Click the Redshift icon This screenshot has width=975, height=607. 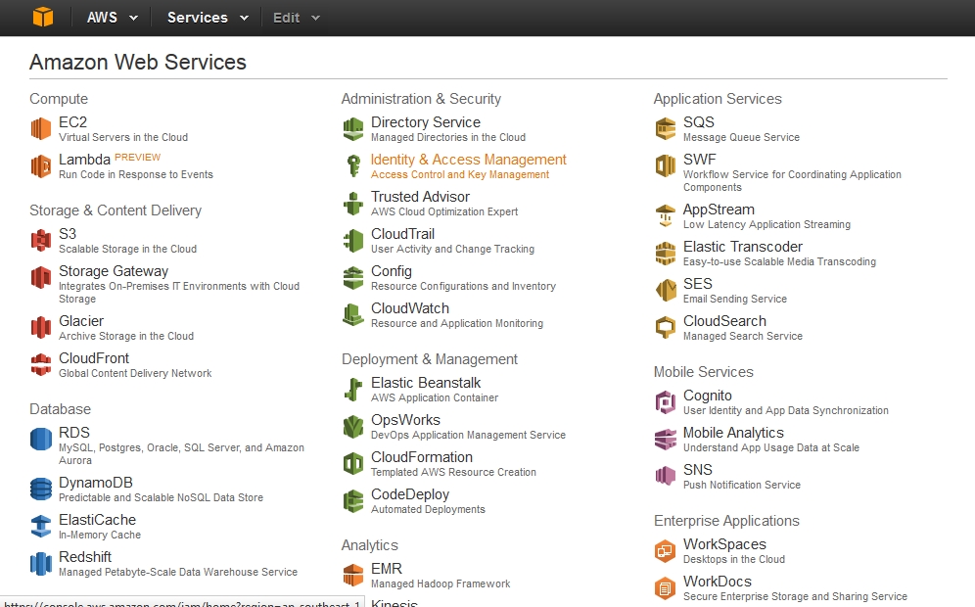tap(41, 564)
